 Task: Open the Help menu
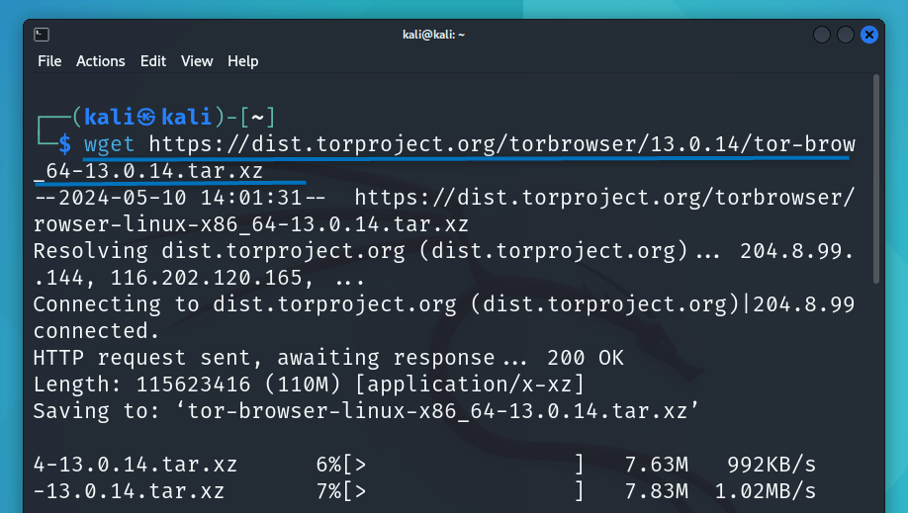(x=242, y=61)
